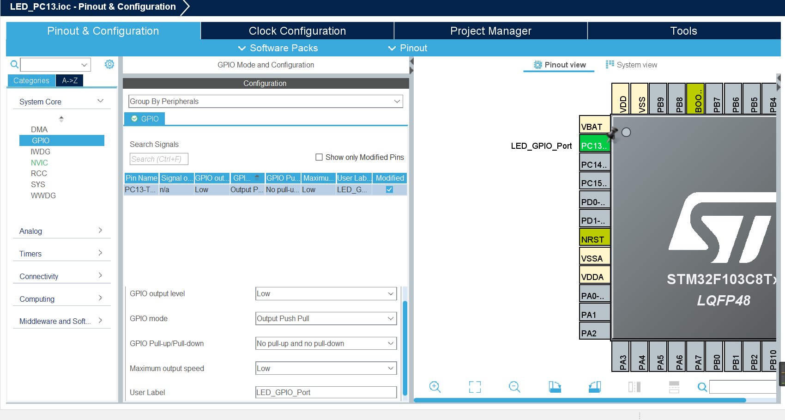This screenshot has height=420, width=785.
Task: Select IWDG under System Core
Action: [41, 152]
